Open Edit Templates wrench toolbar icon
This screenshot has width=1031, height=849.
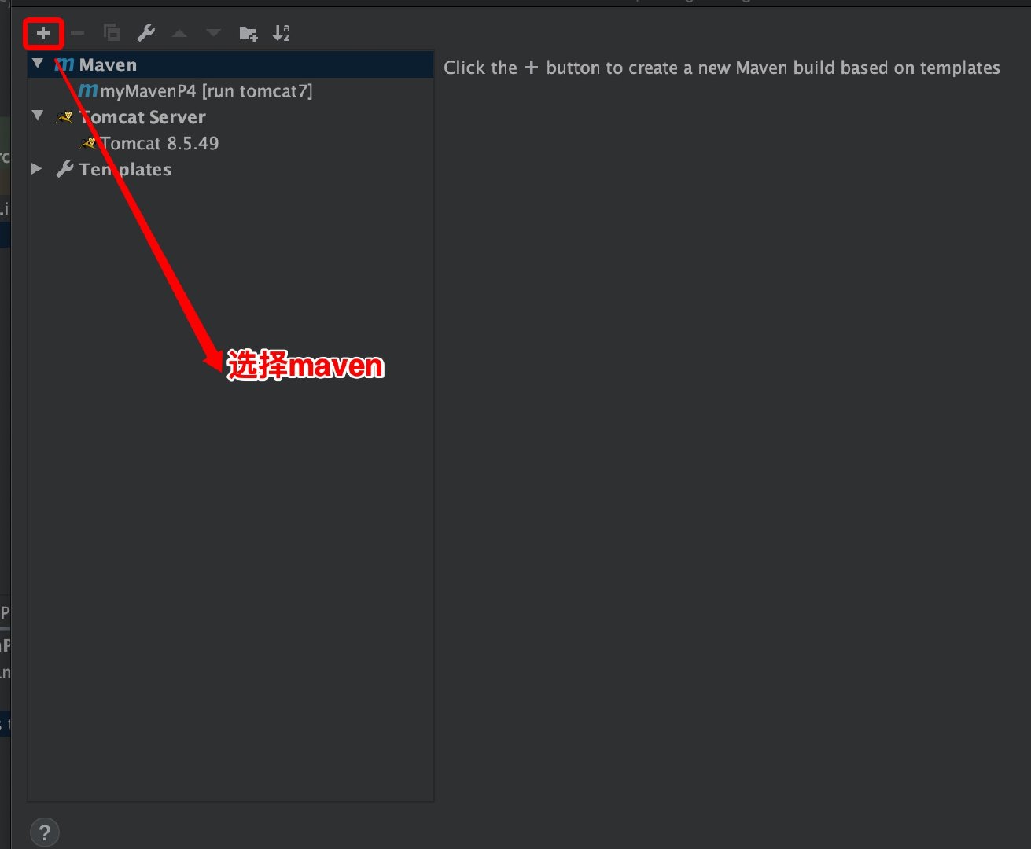click(145, 33)
